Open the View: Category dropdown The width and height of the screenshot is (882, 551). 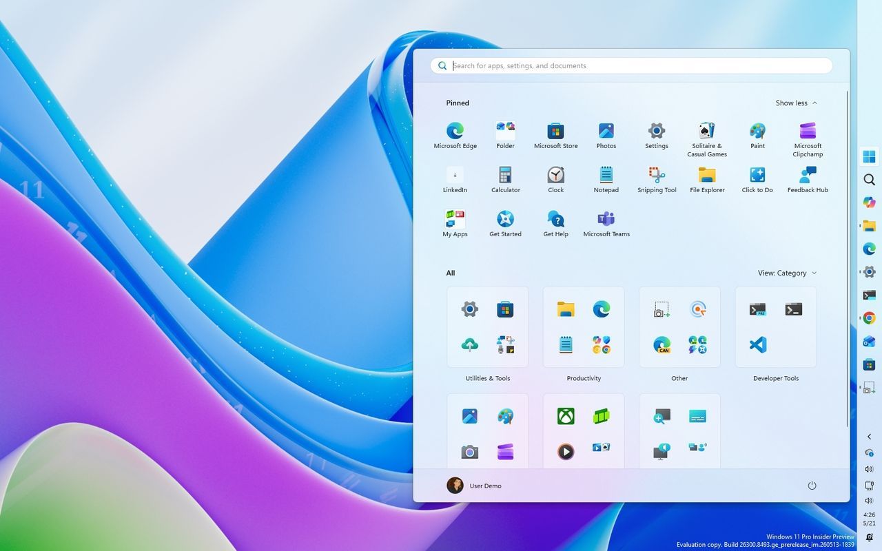coord(787,273)
